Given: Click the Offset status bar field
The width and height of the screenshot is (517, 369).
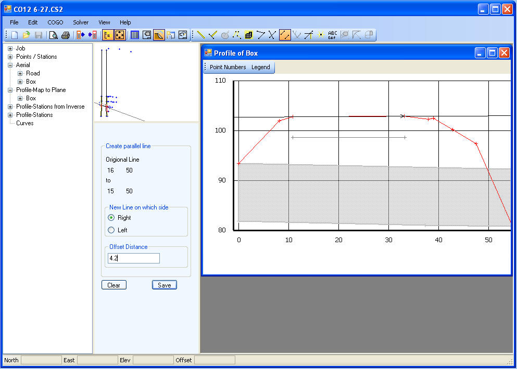Looking at the screenshot, I should point(215,360).
